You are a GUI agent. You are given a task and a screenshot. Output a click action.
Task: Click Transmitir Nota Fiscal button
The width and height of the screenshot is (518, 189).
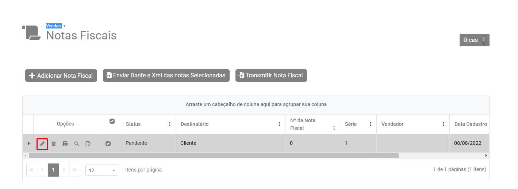271,76
